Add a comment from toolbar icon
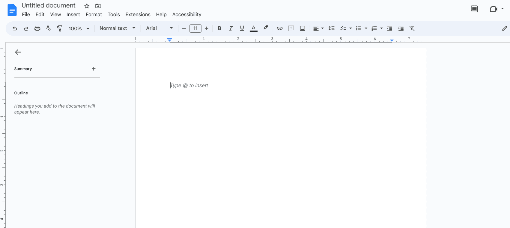Screen dimensions: 510x228 (x=291, y=28)
